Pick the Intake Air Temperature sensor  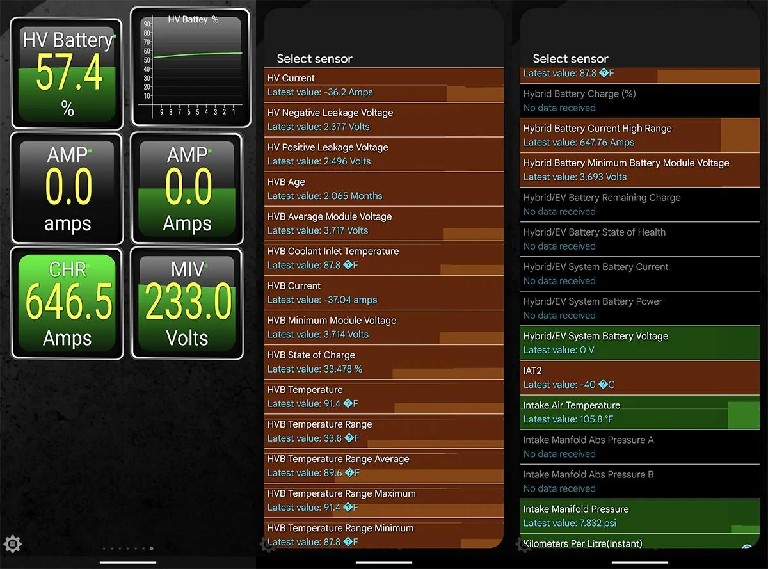click(x=640, y=412)
